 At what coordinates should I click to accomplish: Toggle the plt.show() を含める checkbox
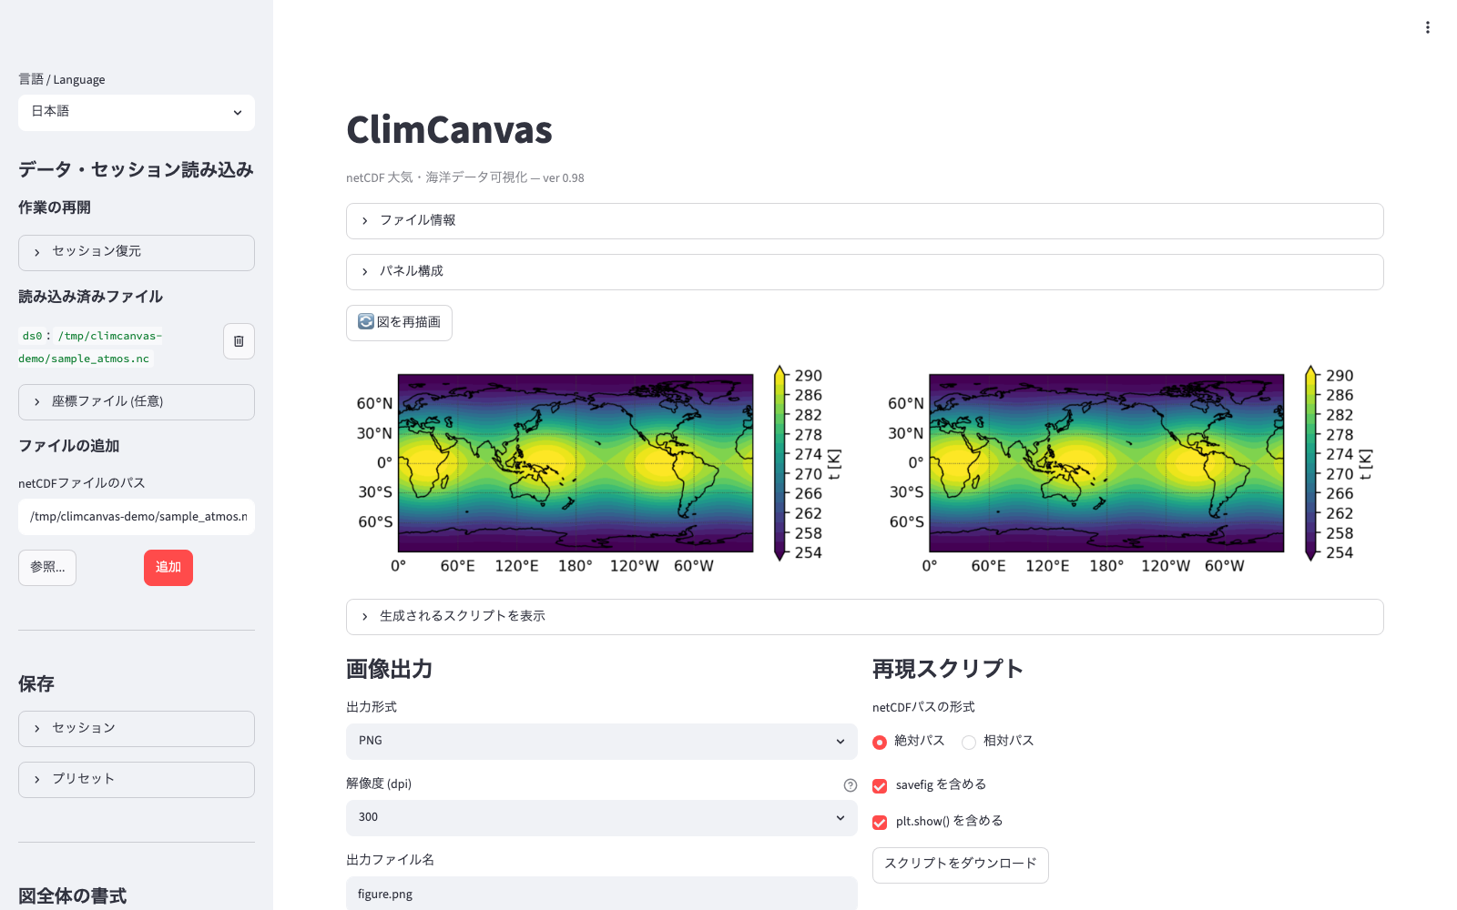click(880, 822)
